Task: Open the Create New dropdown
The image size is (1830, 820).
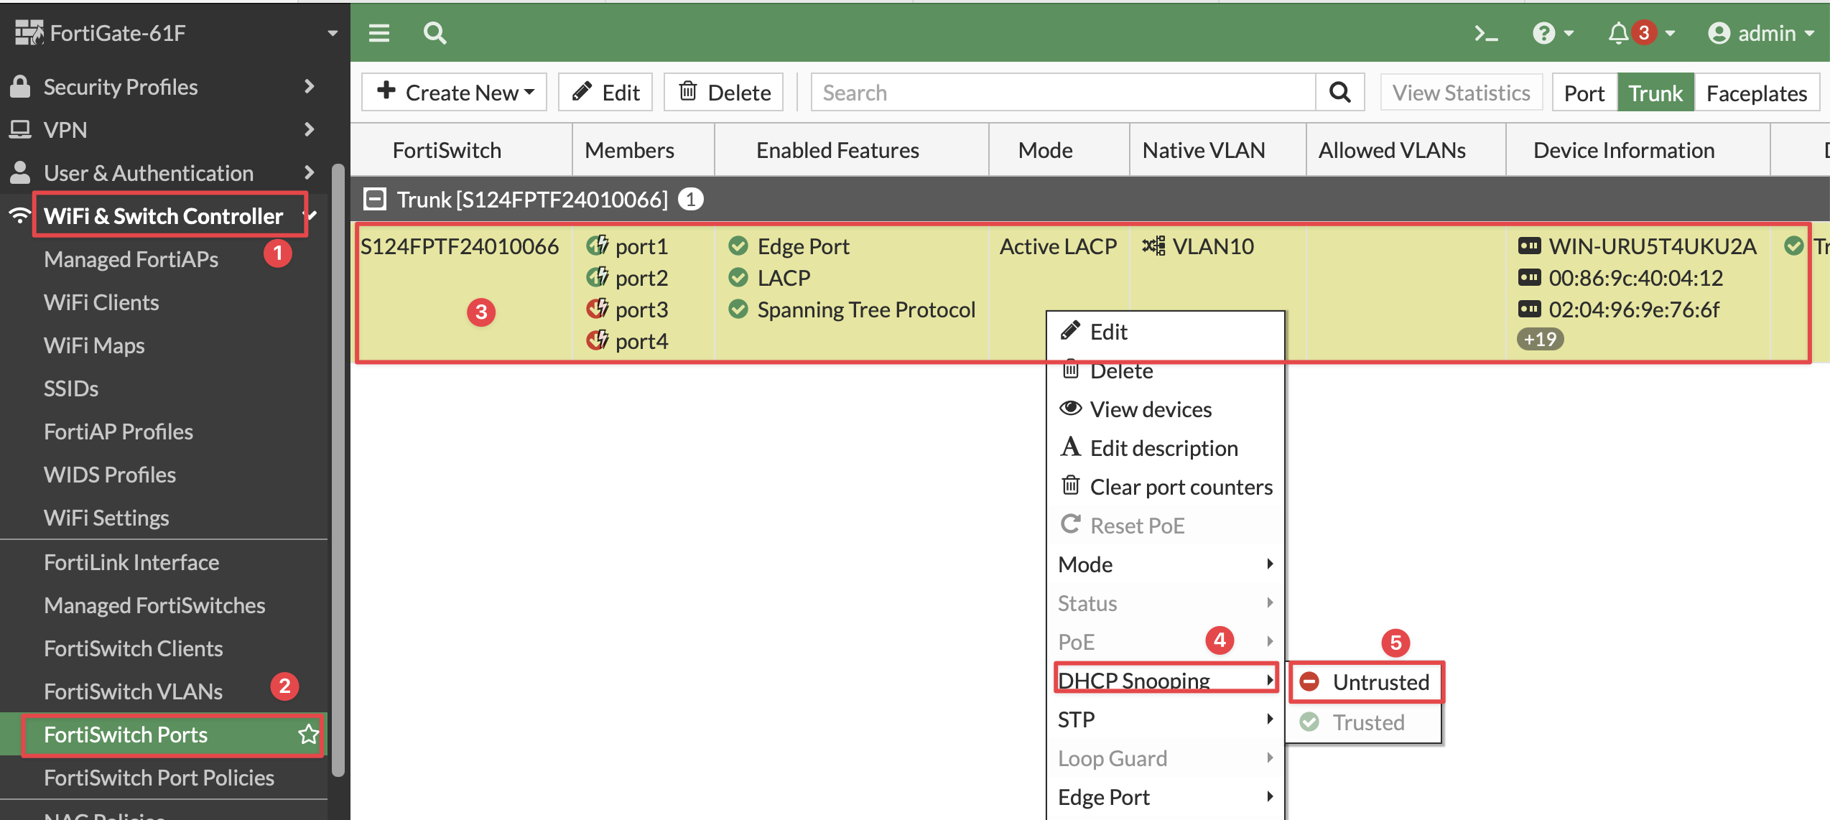Action: click(x=454, y=92)
